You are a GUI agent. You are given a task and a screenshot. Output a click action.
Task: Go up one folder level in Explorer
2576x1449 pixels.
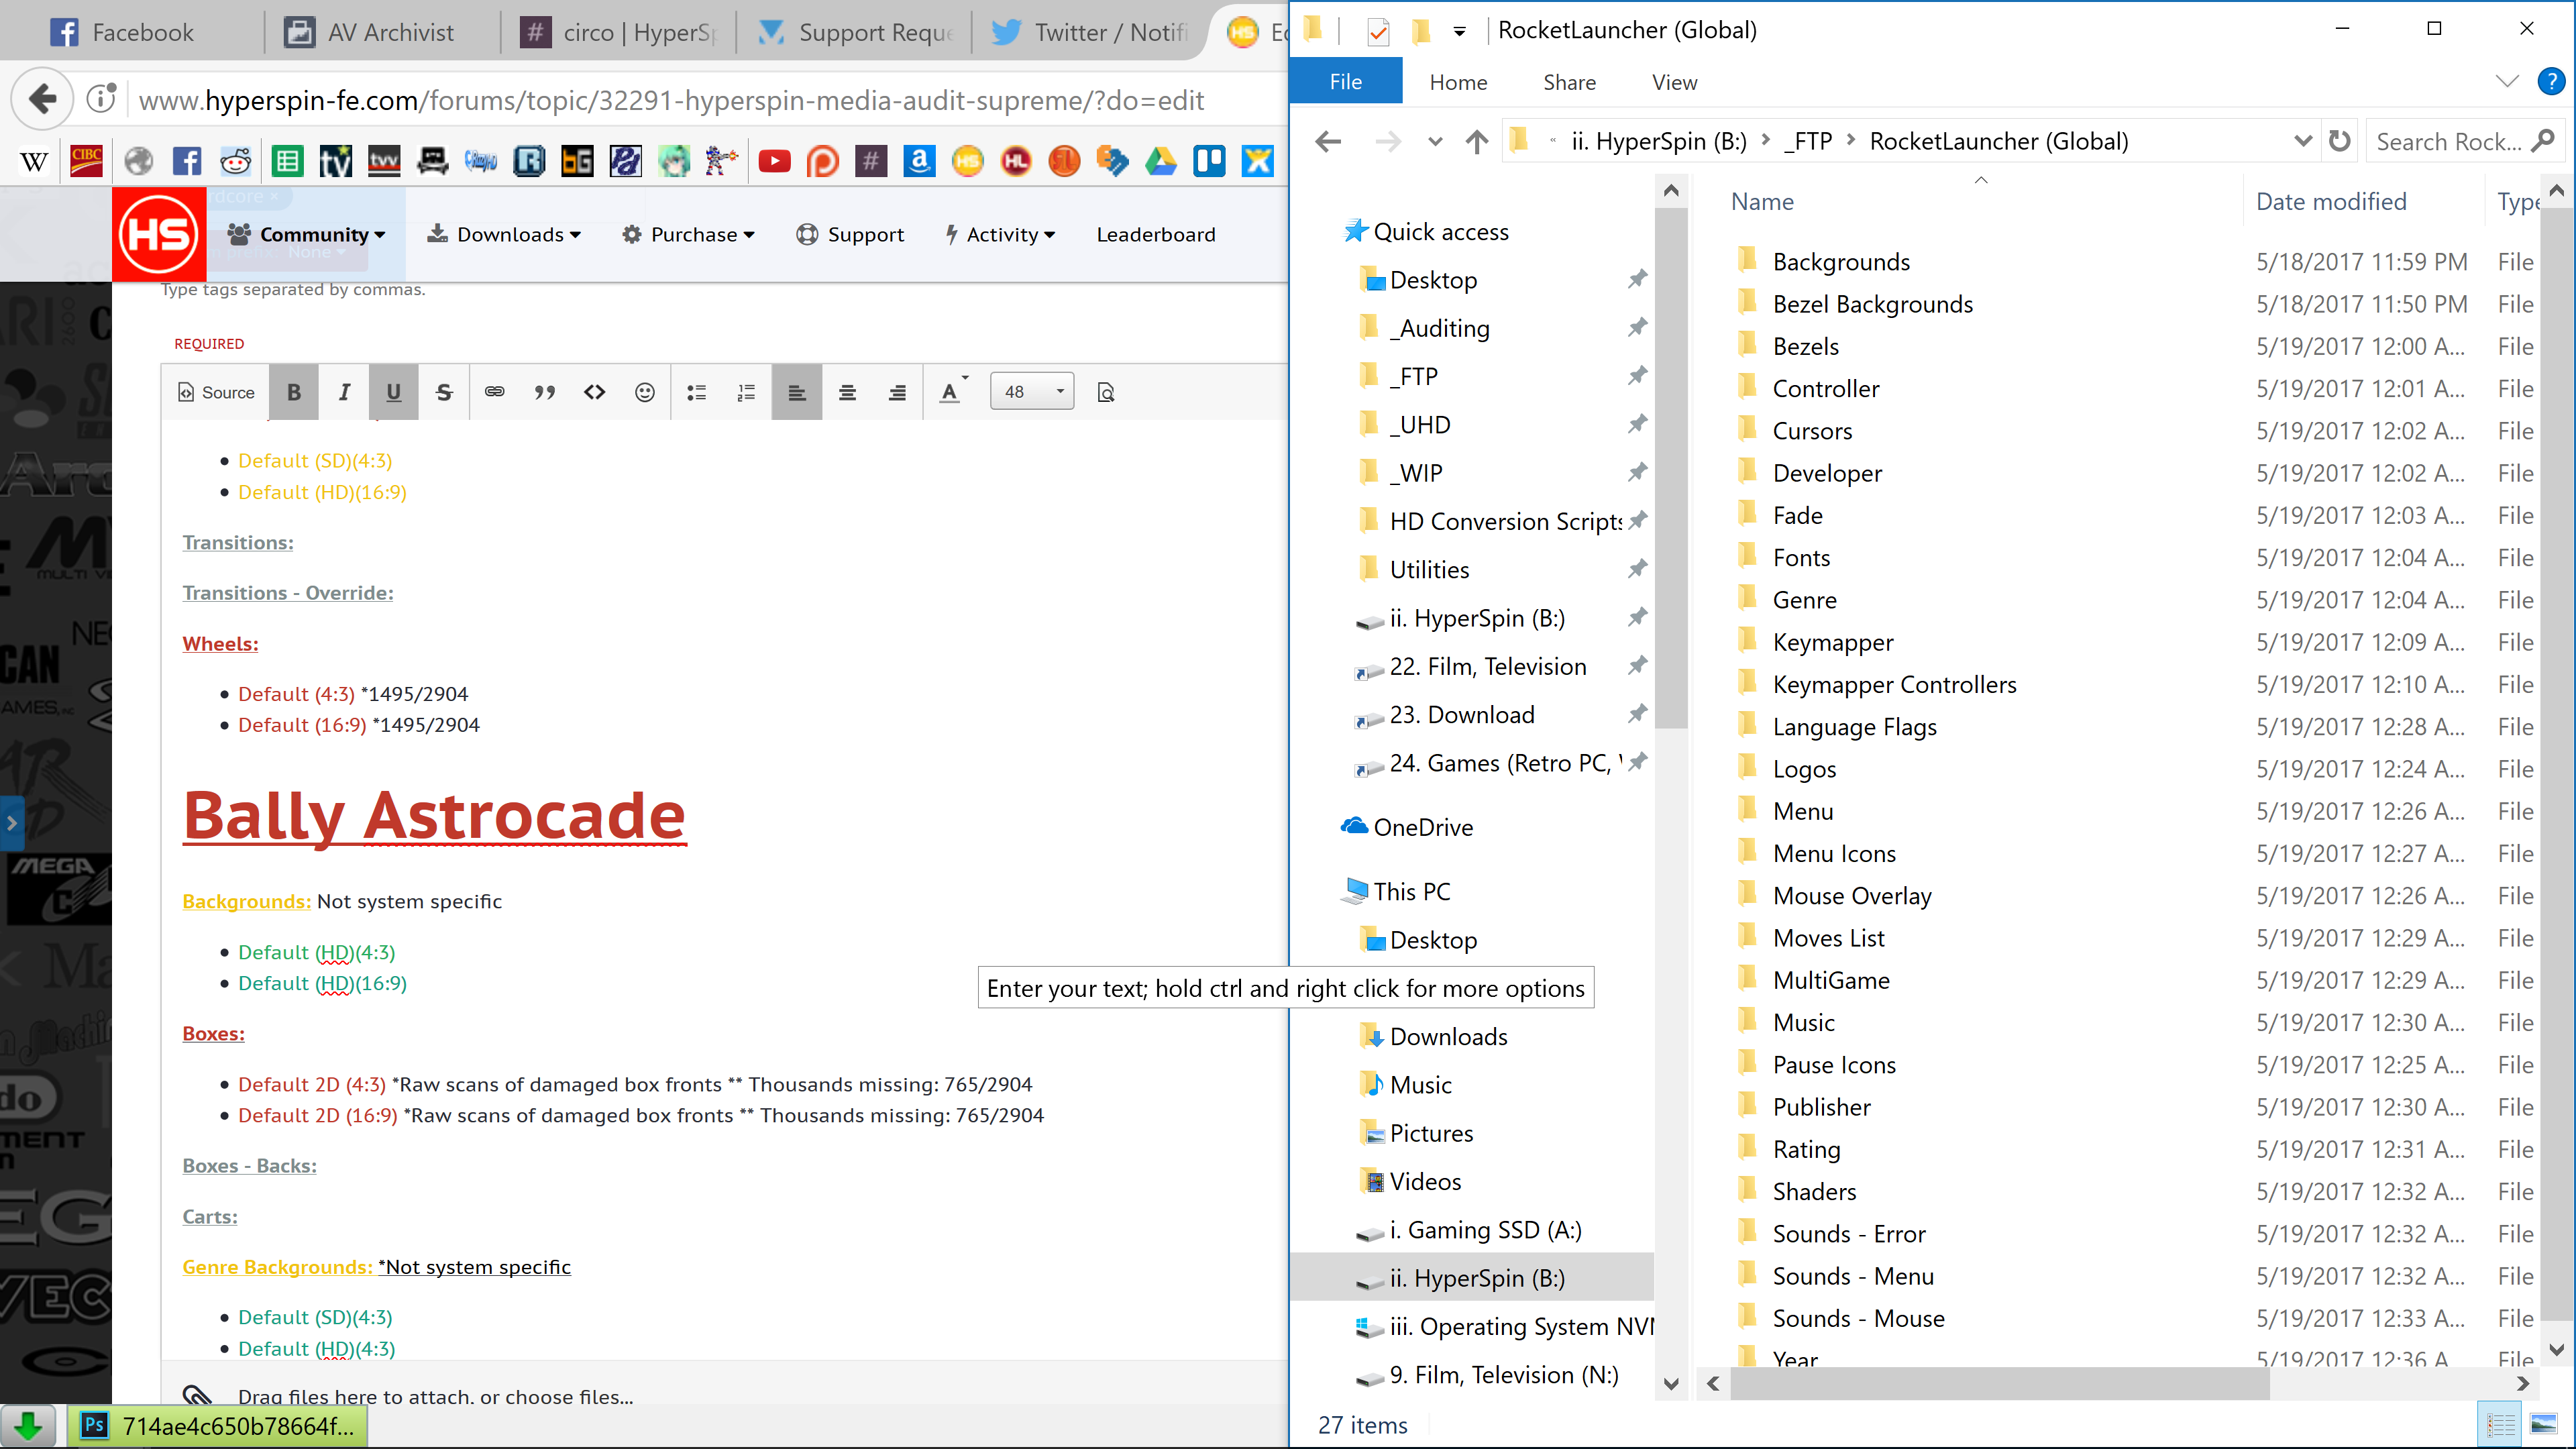pyautogui.click(x=1476, y=141)
